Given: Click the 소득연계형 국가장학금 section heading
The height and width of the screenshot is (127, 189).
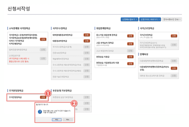Looking at the screenshot, I should pyautogui.click(x=20, y=28).
